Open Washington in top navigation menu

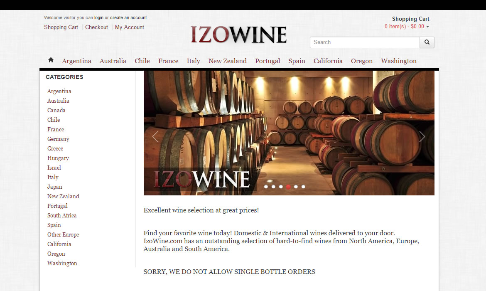[399, 61]
